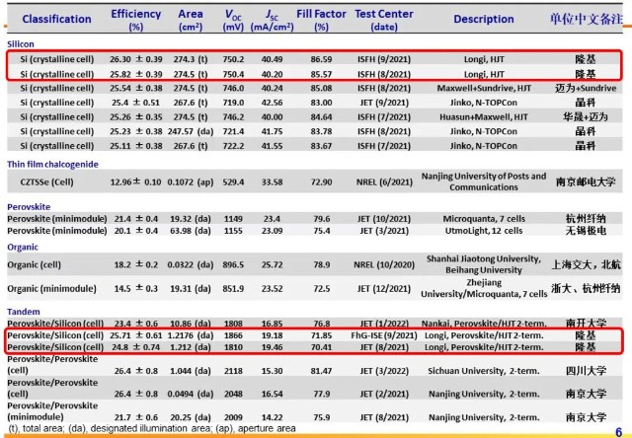Click Jsc value 42.56
The image size is (632, 438).
click(272, 103)
